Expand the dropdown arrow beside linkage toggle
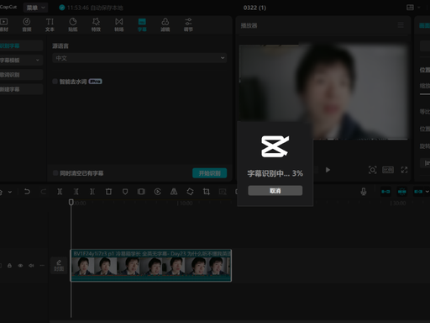 pos(427,192)
